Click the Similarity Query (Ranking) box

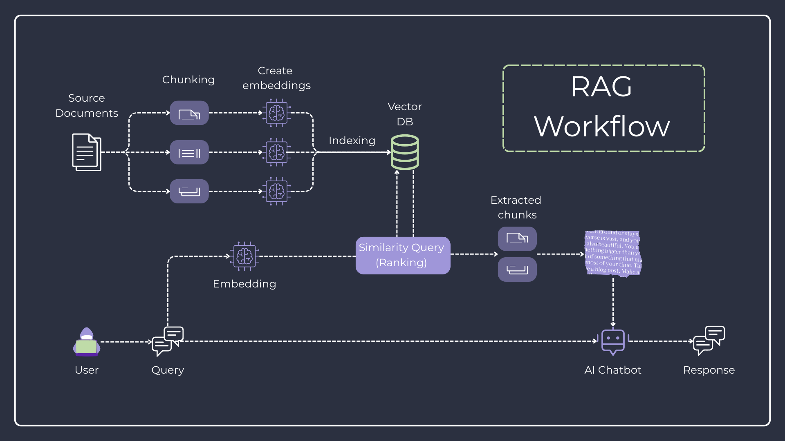pos(403,255)
